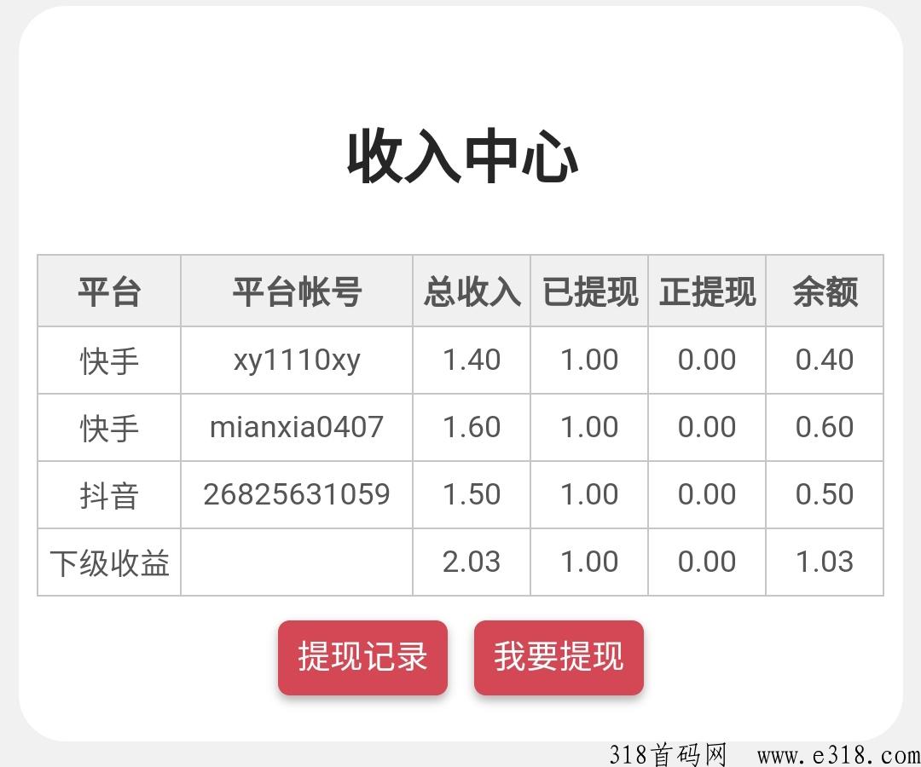Viewport: 921px width, 767px height.
Task: Click the 已提现 column header
Action: [x=588, y=291]
